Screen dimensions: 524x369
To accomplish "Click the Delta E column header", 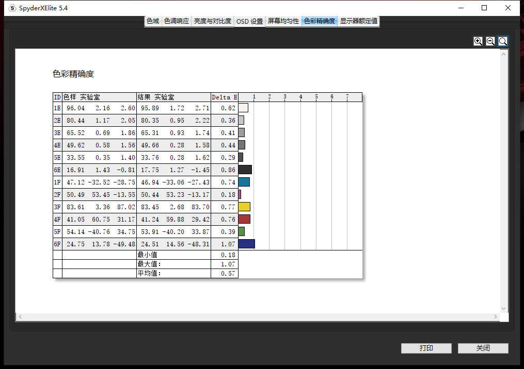I will point(225,97).
